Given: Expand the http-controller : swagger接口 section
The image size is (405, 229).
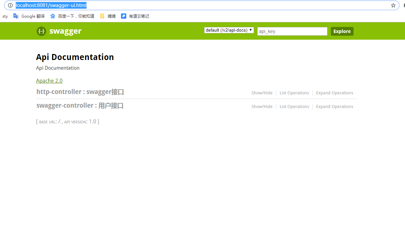Looking at the screenshot, I should 80,92.
